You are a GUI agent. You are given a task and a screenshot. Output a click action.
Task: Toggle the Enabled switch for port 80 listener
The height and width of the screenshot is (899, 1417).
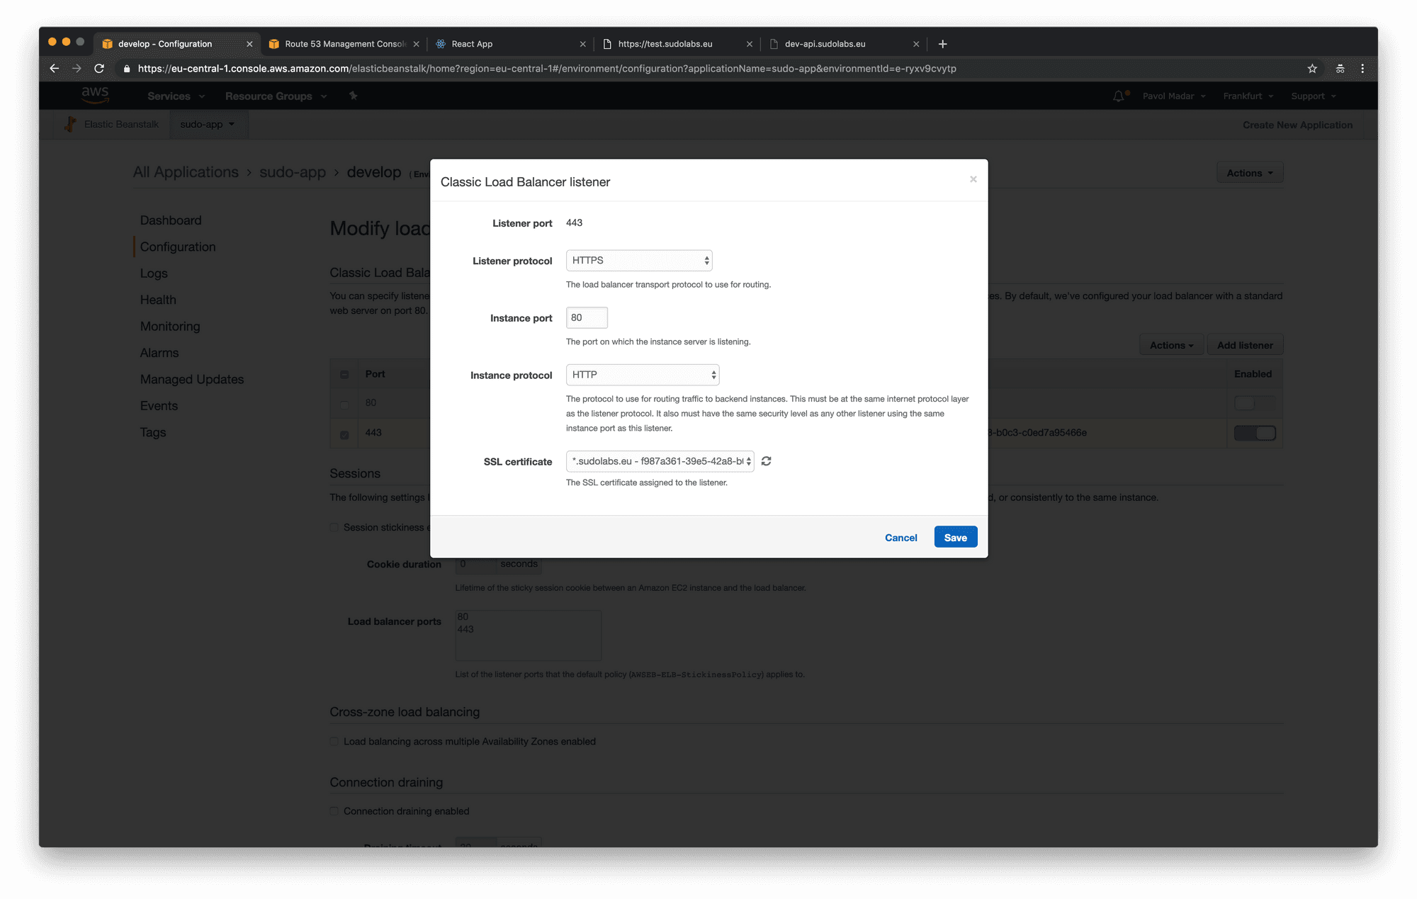pyautogui.click(x=1255, y=403)
